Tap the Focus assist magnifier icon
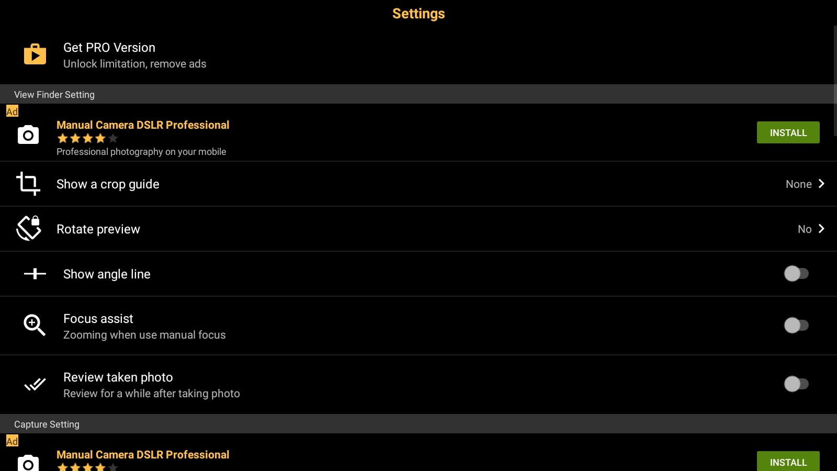The image size is (837, 471). 35,325
